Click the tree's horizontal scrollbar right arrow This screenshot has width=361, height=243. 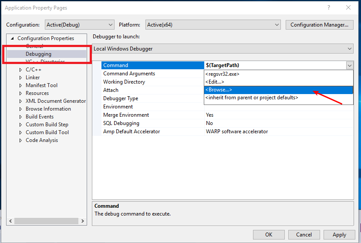(x=83, y=221)
